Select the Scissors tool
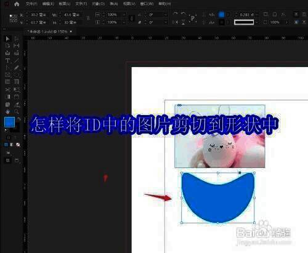Screen dimensions: 308x253 (x=7, y=90)
